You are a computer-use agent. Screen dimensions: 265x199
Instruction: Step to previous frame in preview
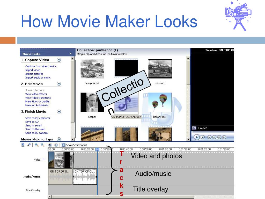214,137
